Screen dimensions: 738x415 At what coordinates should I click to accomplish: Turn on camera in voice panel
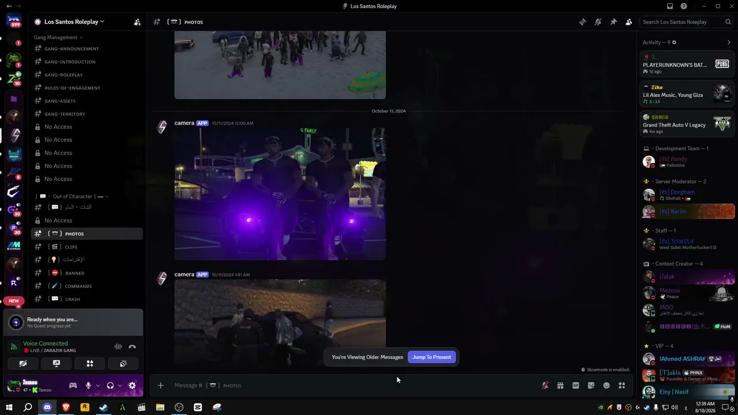(22, 364)
